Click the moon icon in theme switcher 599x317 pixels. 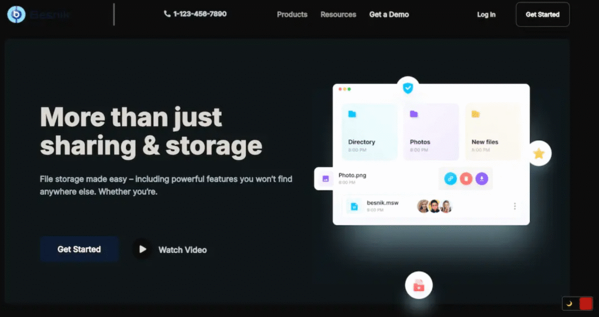pyautogui.click(x=569, y=304)
